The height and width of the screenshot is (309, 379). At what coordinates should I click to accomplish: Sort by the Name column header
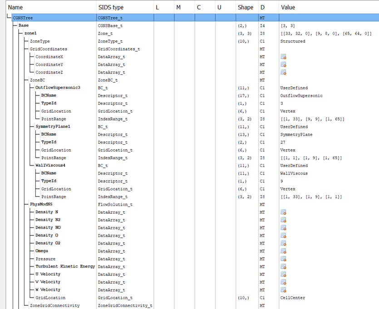click(51, 8)
